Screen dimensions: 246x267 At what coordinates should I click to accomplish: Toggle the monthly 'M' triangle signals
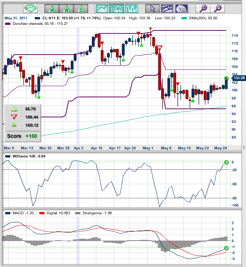click(x=51, y=8)
